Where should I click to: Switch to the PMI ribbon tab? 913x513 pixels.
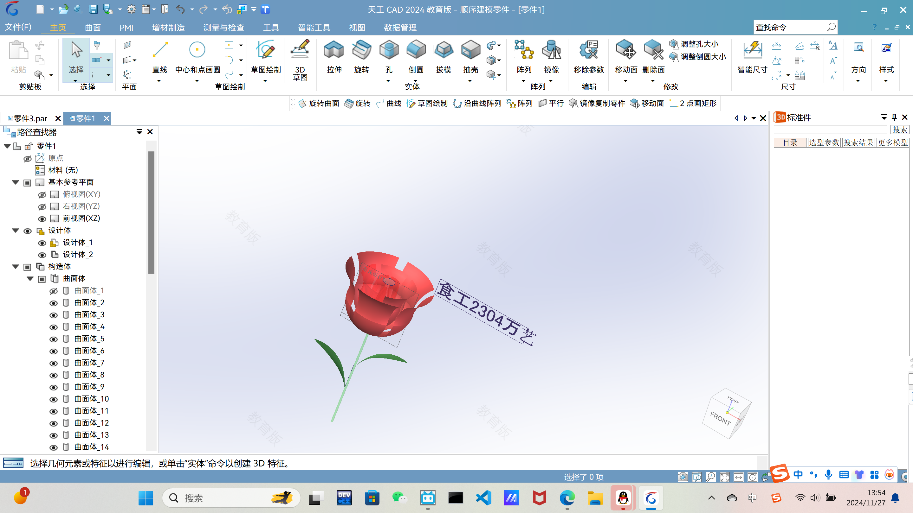(126, 28)
